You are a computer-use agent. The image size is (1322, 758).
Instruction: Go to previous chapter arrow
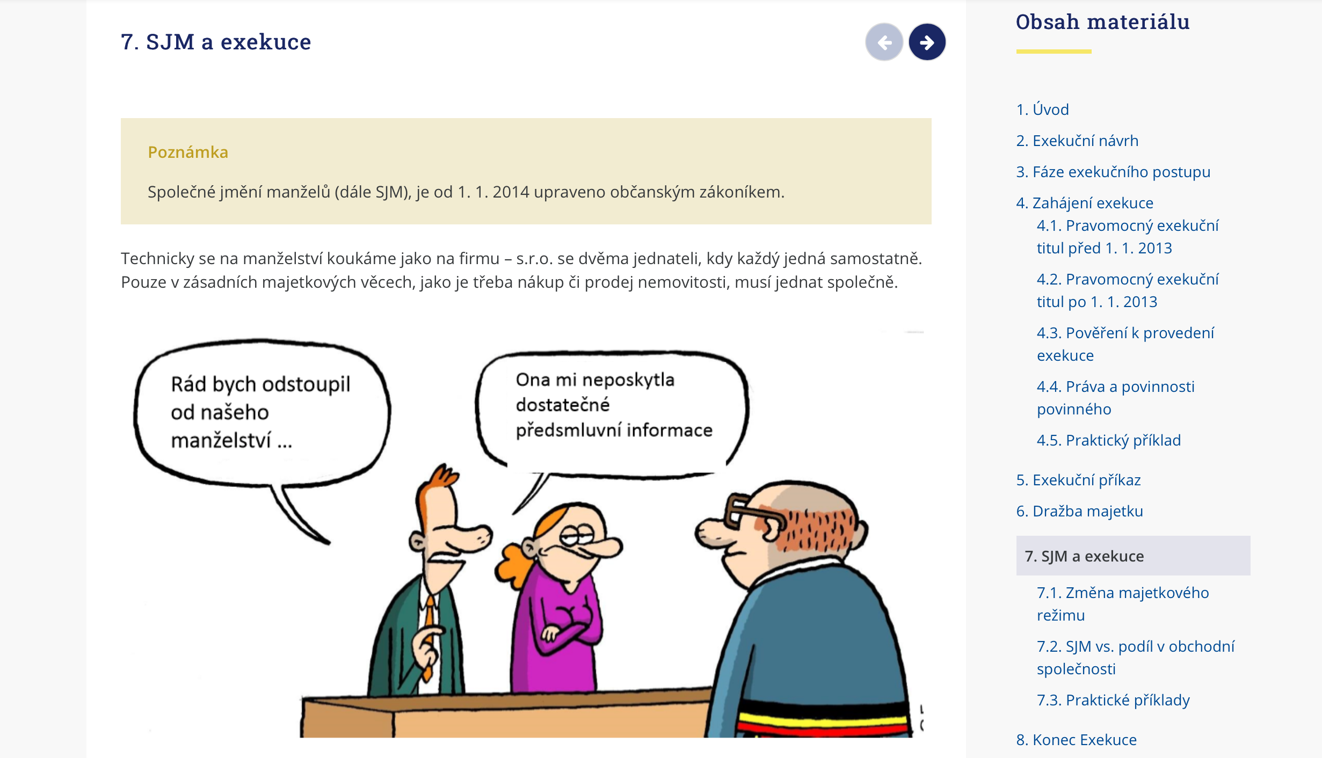[884, 42]
